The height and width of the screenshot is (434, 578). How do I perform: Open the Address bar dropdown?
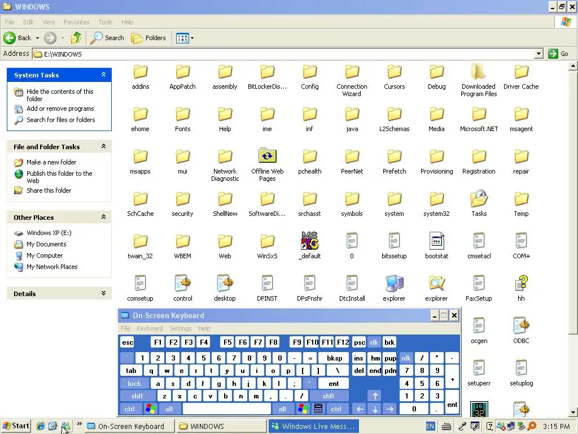point(538,54)
